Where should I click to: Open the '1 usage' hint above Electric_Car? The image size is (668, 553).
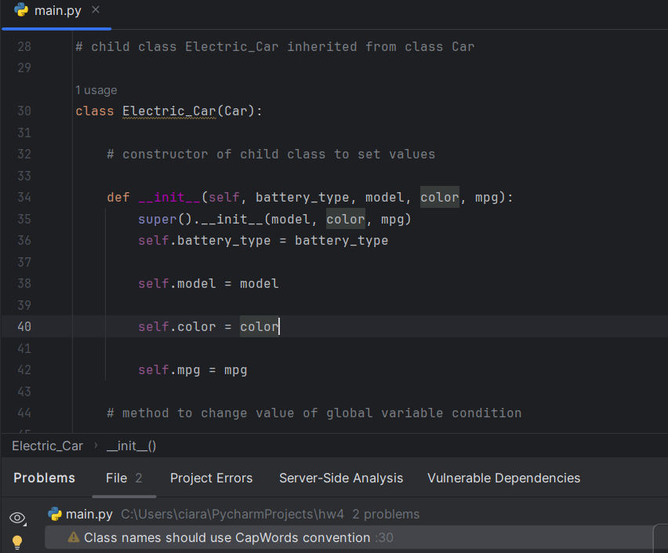coord(96,90)
